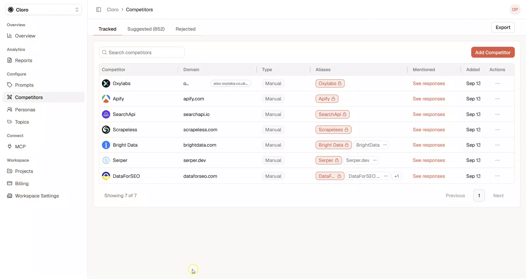Click the Oxylabs logo icon
526x279 pixels.
(x=106, y=83)
